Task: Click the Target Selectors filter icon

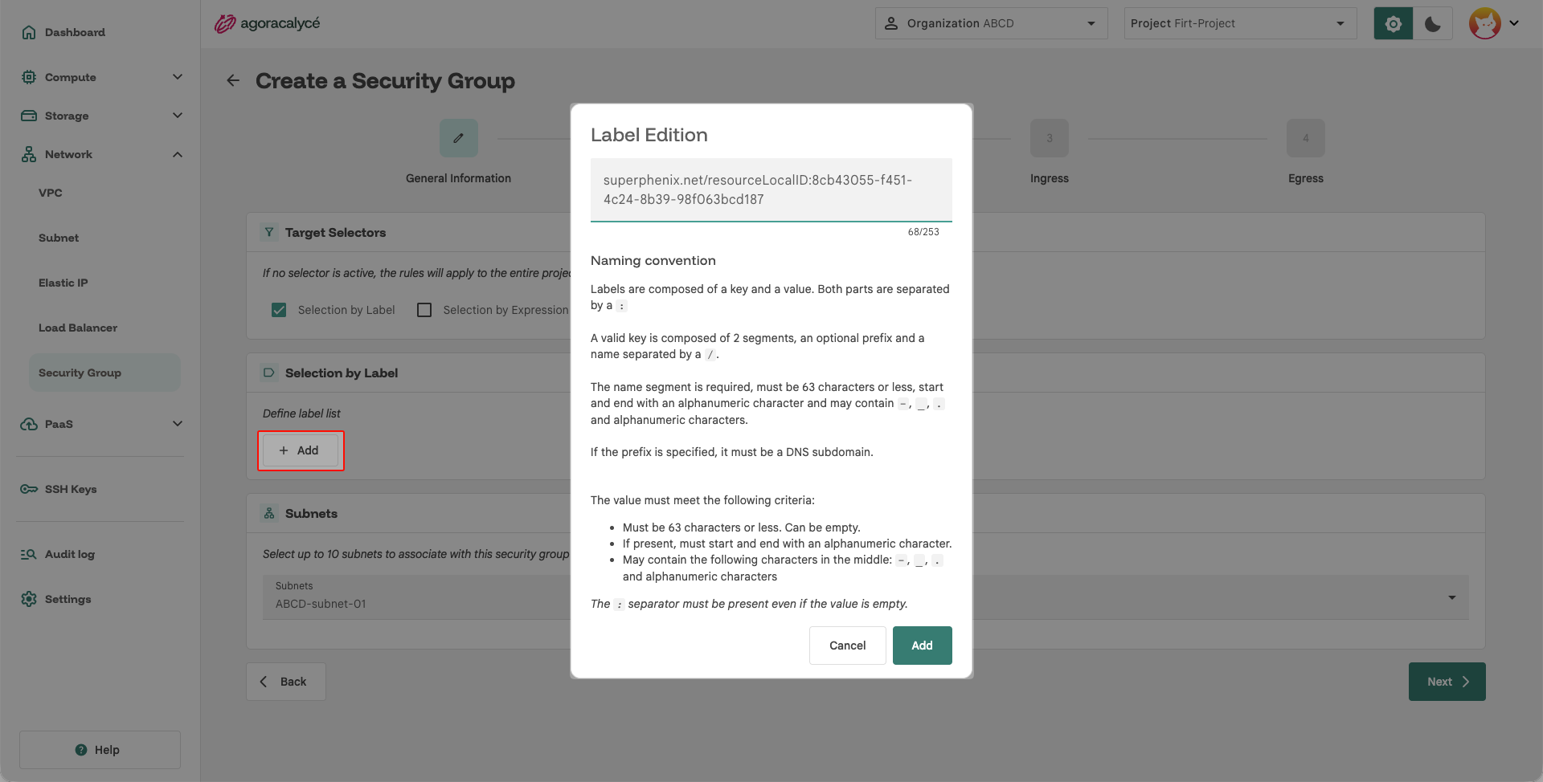Action: tap(269, 232)
